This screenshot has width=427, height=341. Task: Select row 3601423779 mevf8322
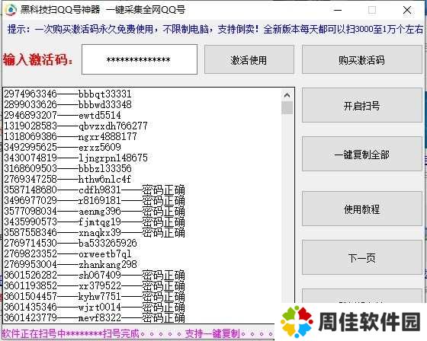point(95,317)
